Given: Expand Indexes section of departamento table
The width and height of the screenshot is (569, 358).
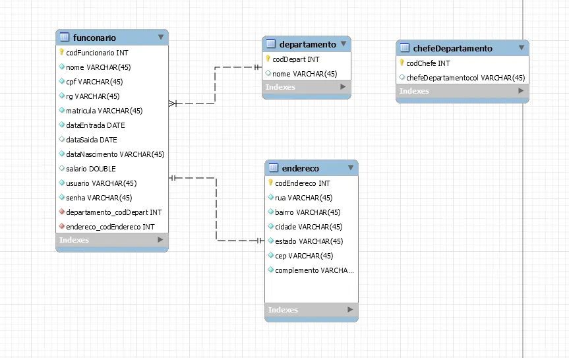Looking at the screenshot, I should [342, 87].
